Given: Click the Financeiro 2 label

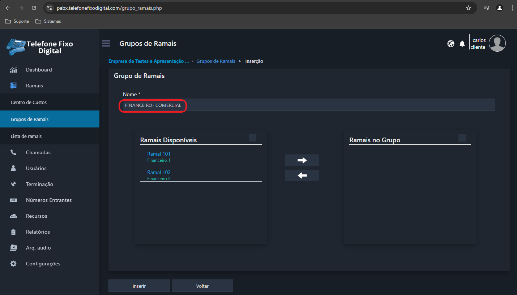Looking at the screenshot, I should [x=159, y=179].
